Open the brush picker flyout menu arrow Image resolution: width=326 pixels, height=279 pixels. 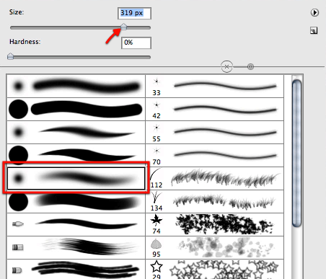pos(314,12)
